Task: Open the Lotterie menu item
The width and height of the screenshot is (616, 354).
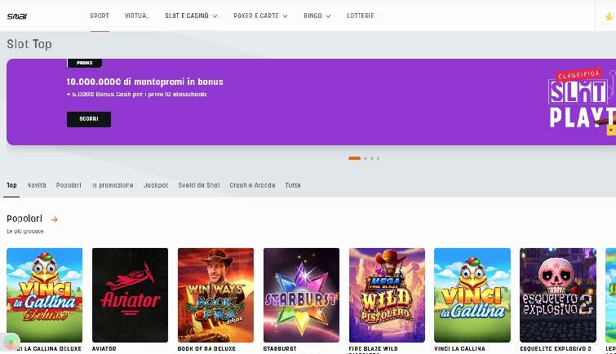Action: (361, 15)
